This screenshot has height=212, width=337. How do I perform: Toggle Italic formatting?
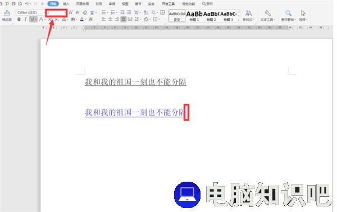pos(26,19)
